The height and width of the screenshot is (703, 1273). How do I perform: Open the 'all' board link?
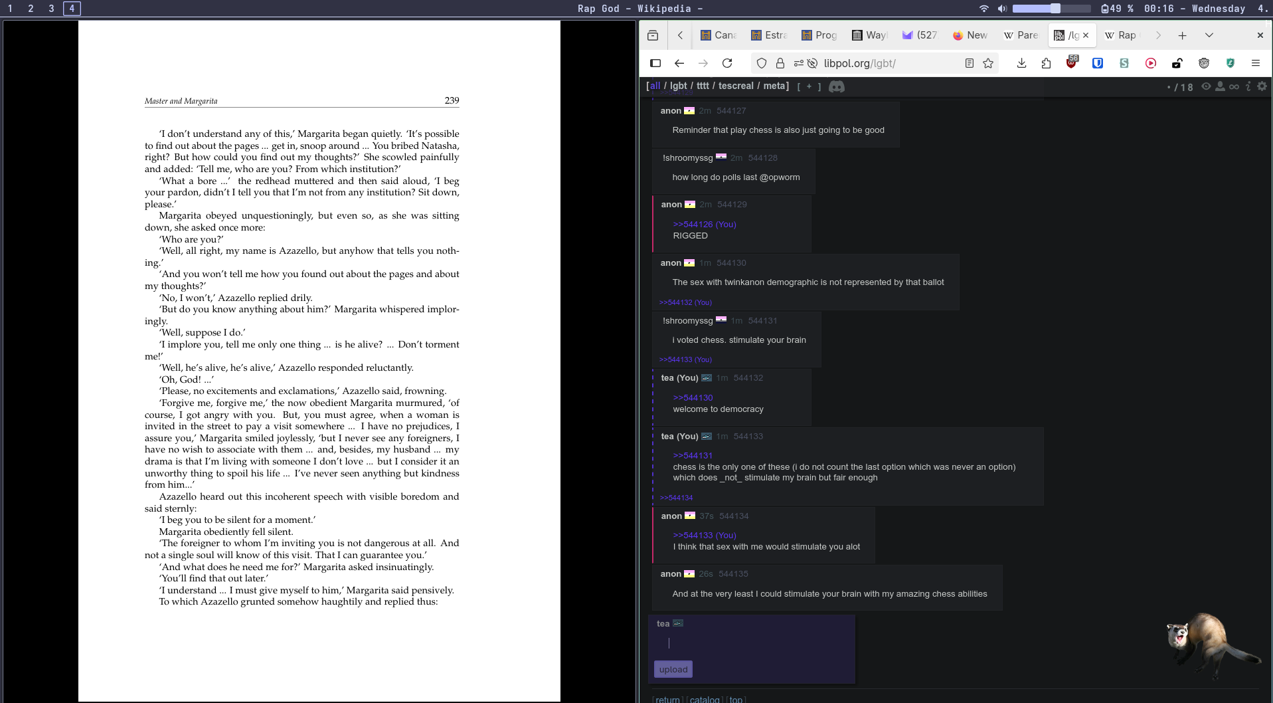pos(655,86)
